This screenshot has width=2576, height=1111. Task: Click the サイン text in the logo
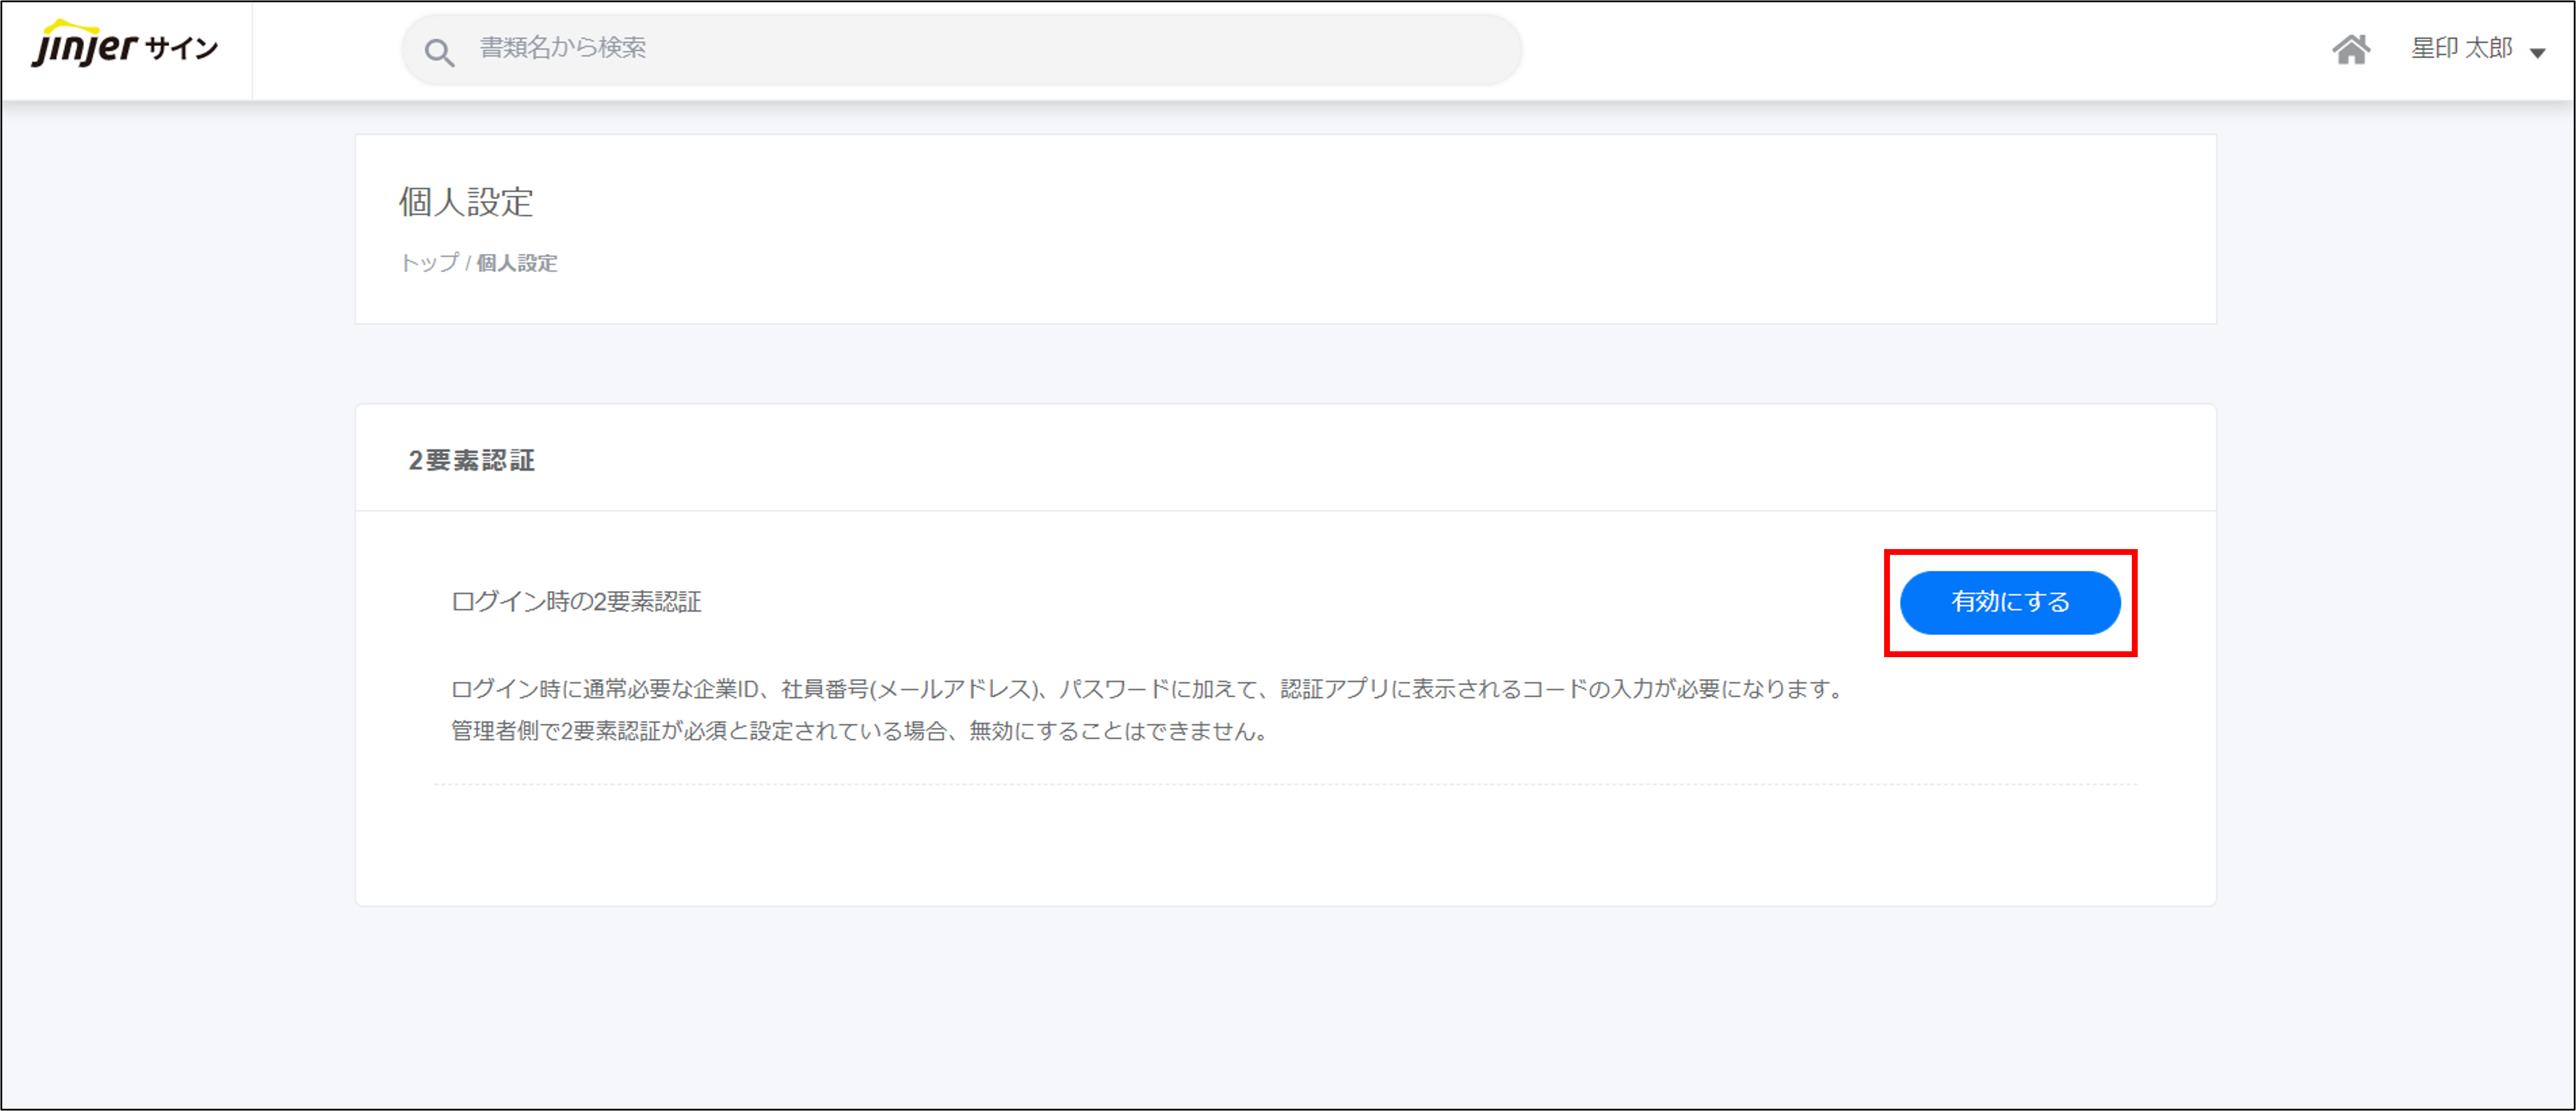click(x=182, y=48)
